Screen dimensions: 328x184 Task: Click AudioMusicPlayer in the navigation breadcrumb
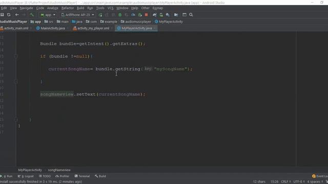click(13, 21)
